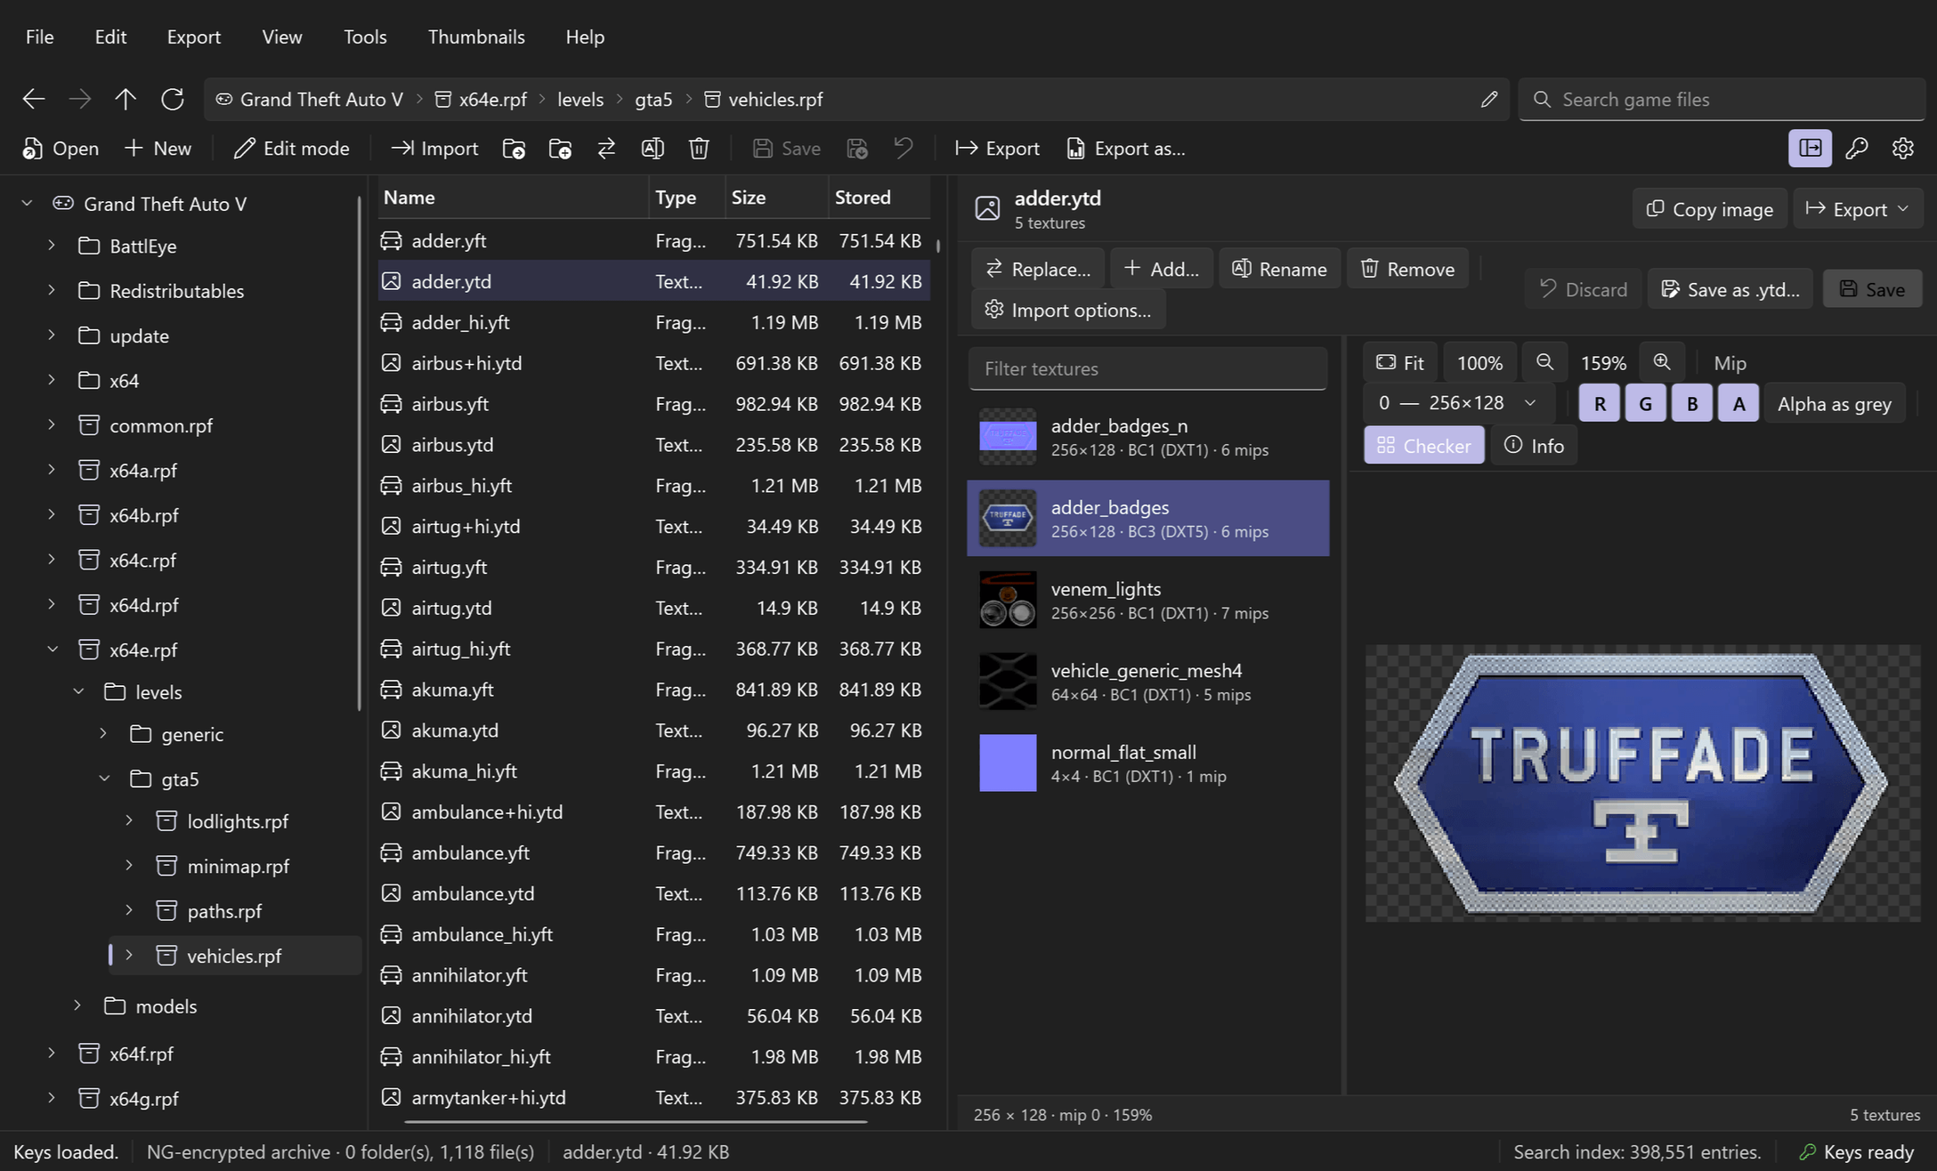Viewport: 1937px width, 1171px height.
Task: Open settings gear icon
Action: [x=1903, y=149]
